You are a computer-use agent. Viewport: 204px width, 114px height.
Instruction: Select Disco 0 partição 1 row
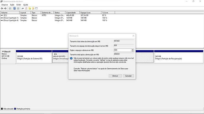click(58, 18)
